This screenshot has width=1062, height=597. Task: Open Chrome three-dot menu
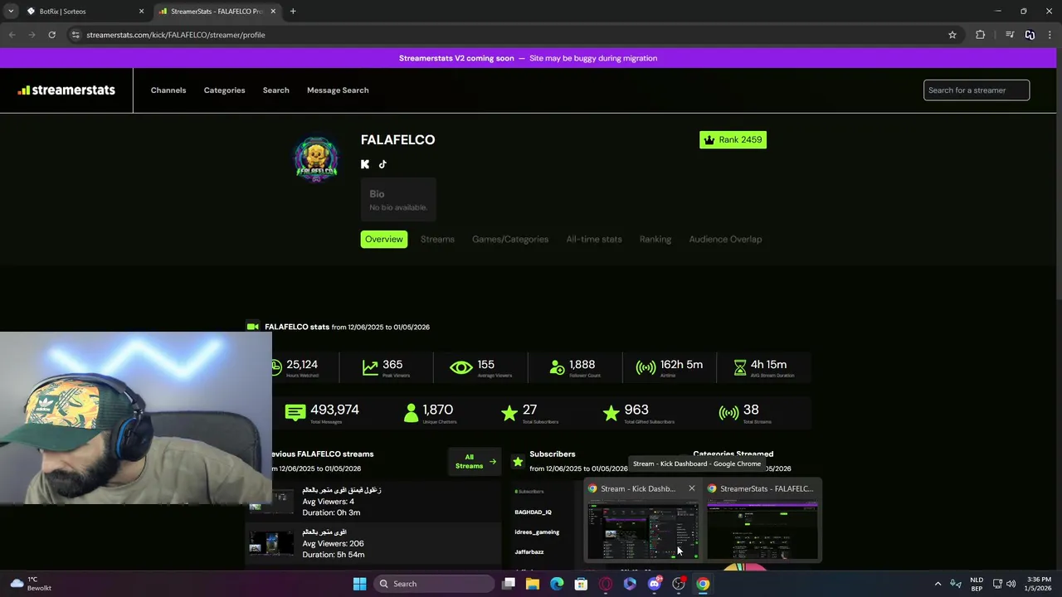(1050, 35)
